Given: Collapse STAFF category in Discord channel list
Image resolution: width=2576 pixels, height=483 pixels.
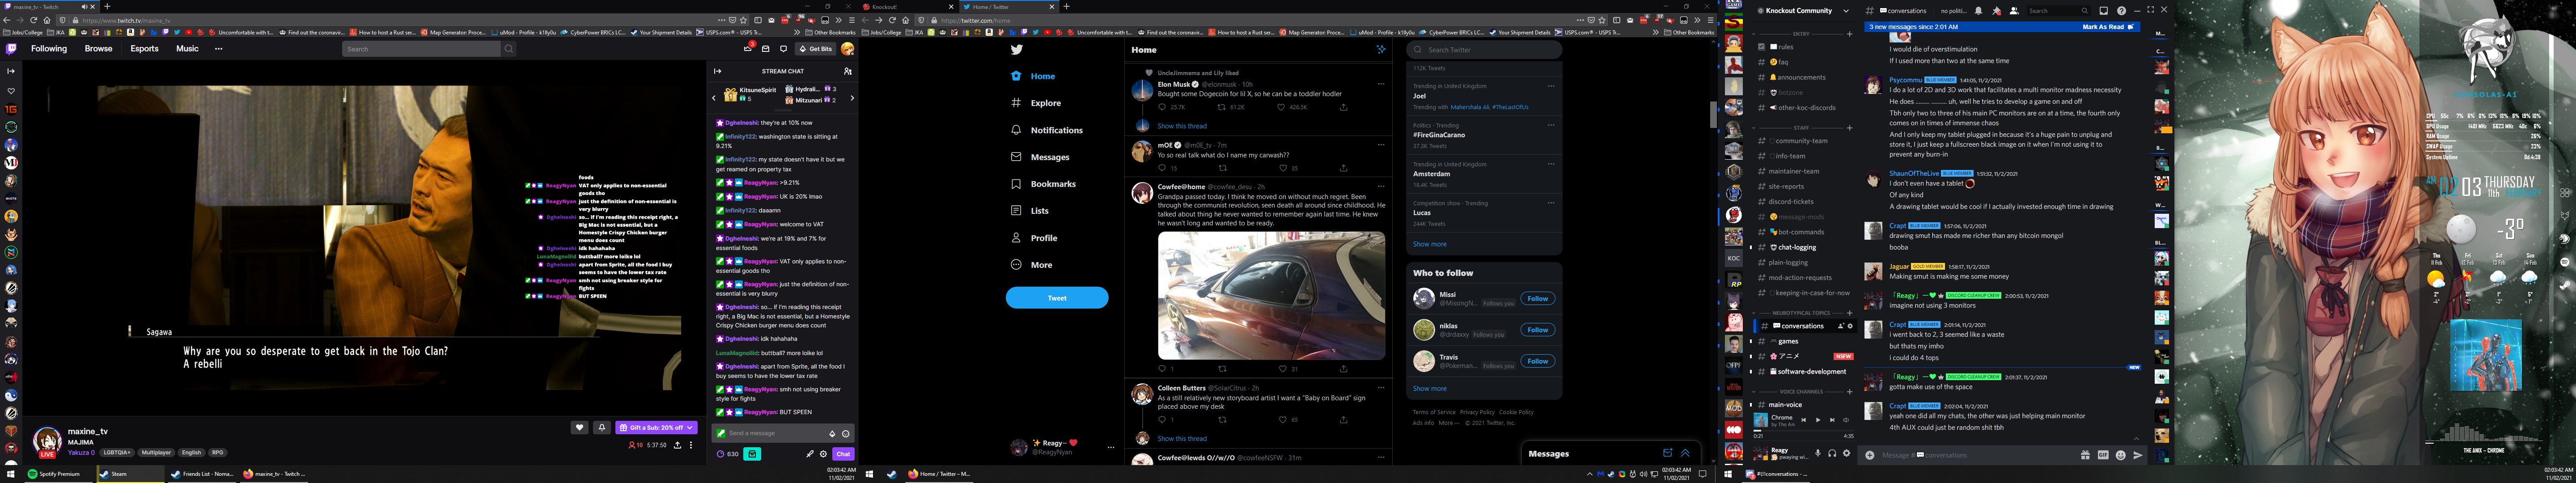Looking at the screenshot, I should [x=1801, y=128].
